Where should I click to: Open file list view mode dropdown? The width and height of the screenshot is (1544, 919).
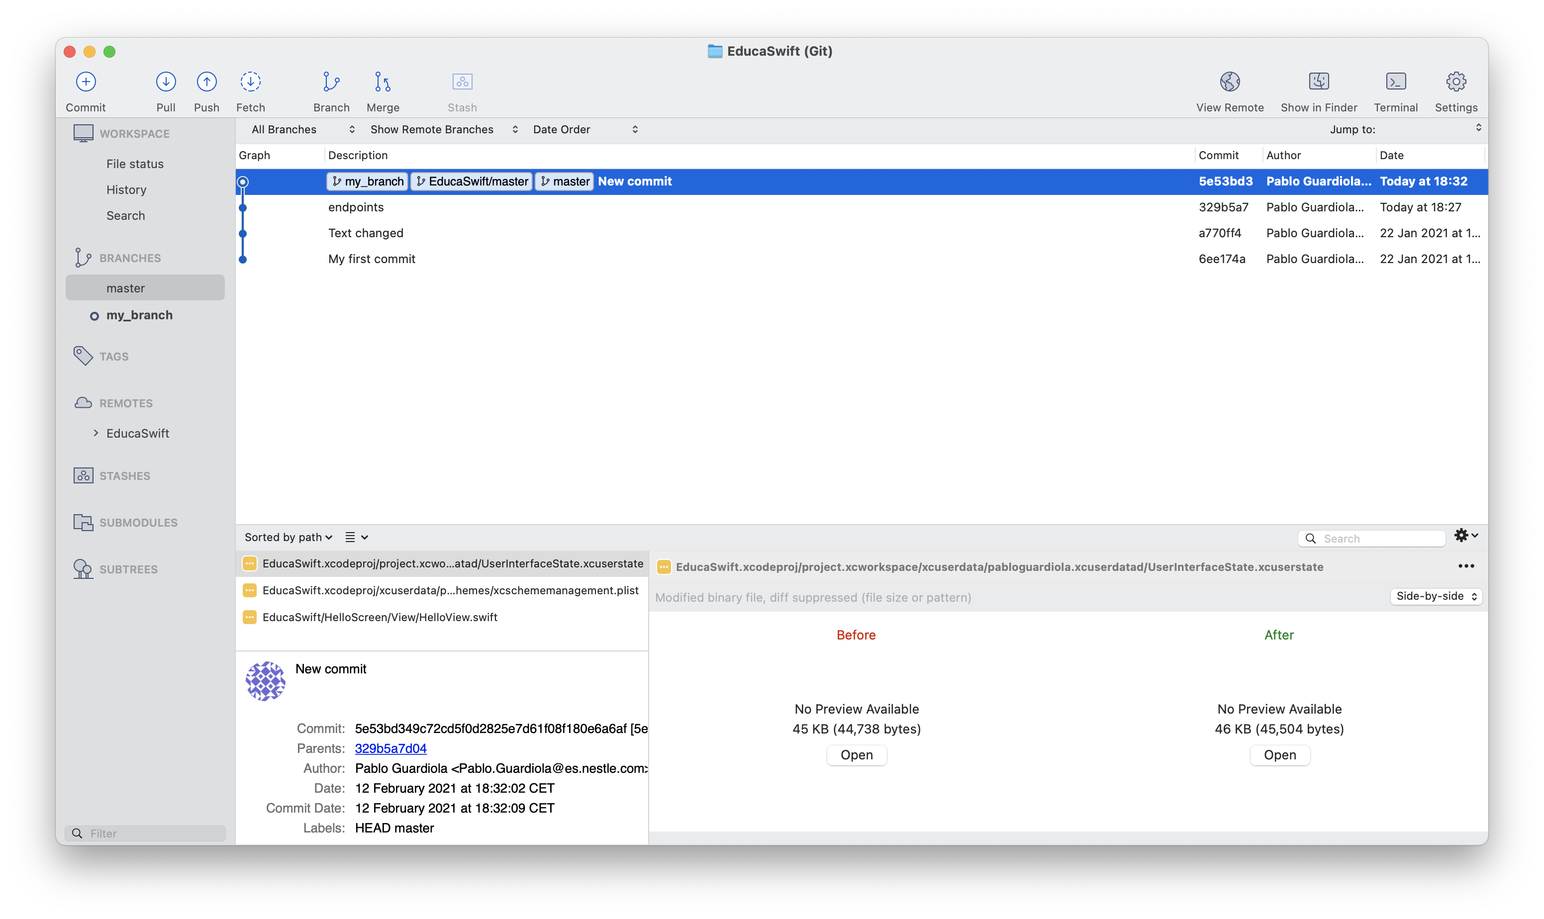[357, 538]
